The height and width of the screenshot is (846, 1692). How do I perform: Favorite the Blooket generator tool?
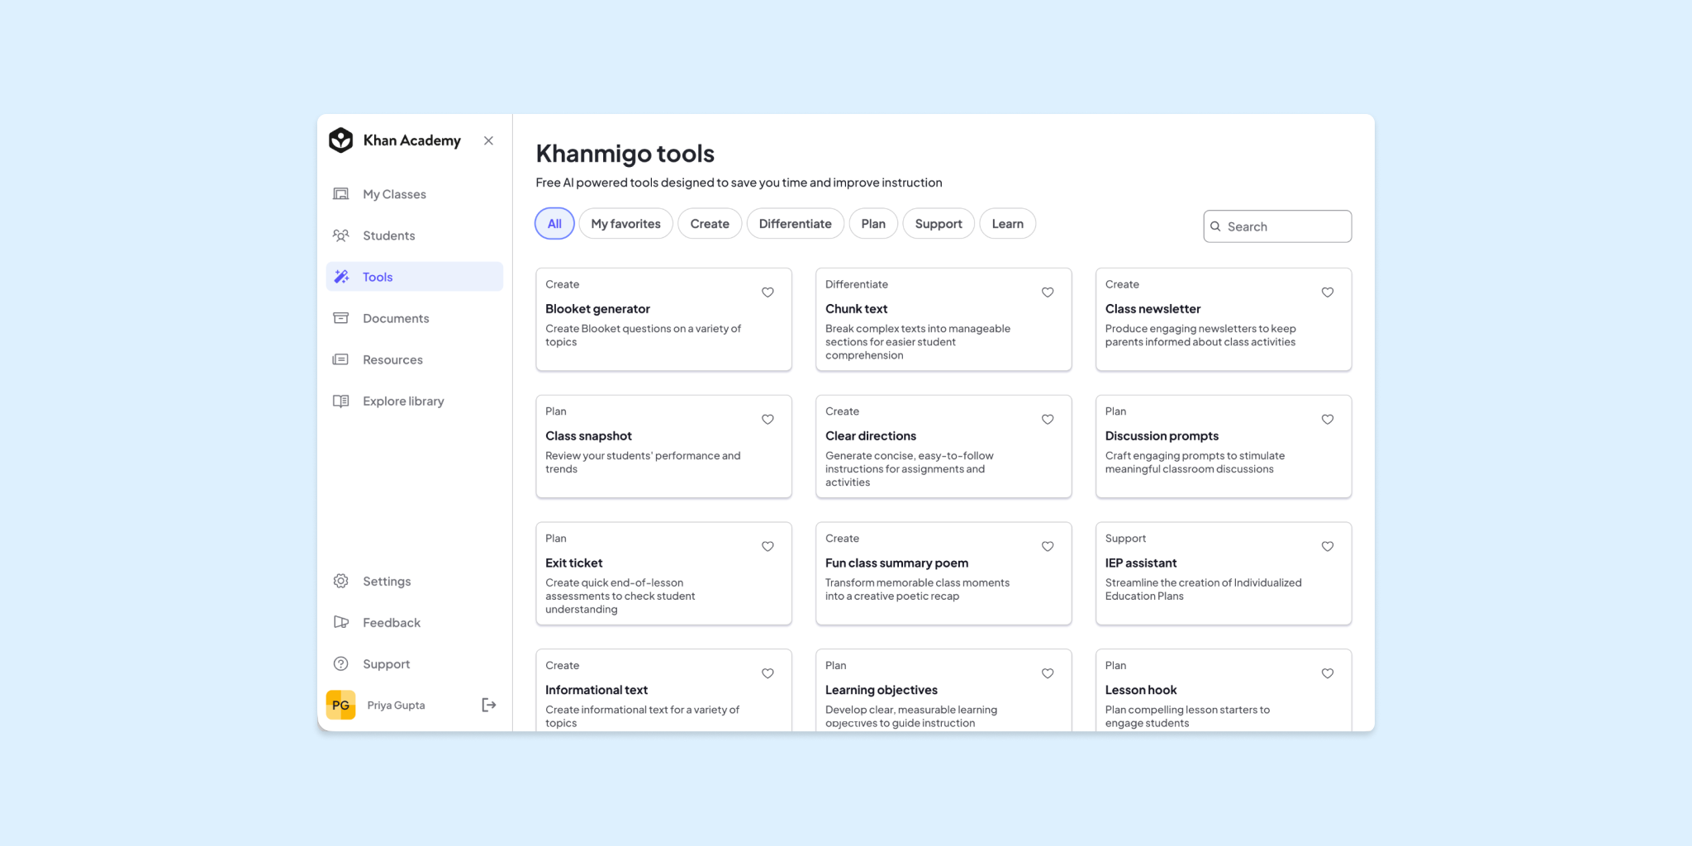(x=768, y=292)
